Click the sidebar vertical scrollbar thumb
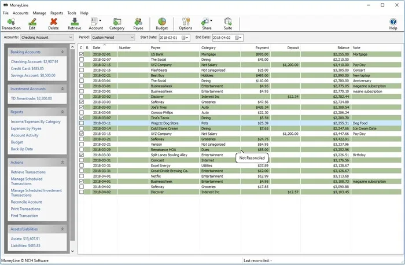 pyautogui.click(x=72, y=145)
